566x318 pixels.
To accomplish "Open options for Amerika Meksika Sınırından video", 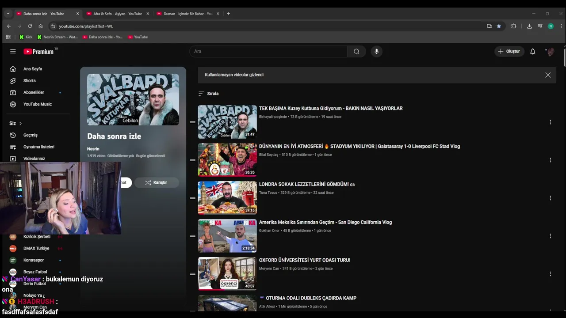I will coord(550,236).
